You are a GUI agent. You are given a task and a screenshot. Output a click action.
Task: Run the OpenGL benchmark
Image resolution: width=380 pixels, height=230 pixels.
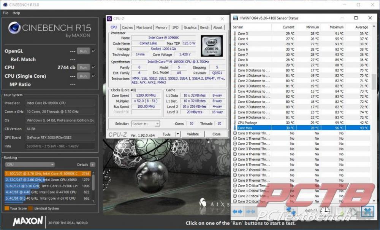coord(83,51)
